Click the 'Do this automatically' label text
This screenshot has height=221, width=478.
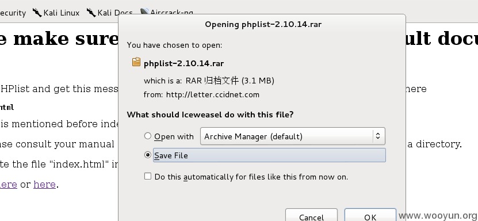[x=251, y=177]
